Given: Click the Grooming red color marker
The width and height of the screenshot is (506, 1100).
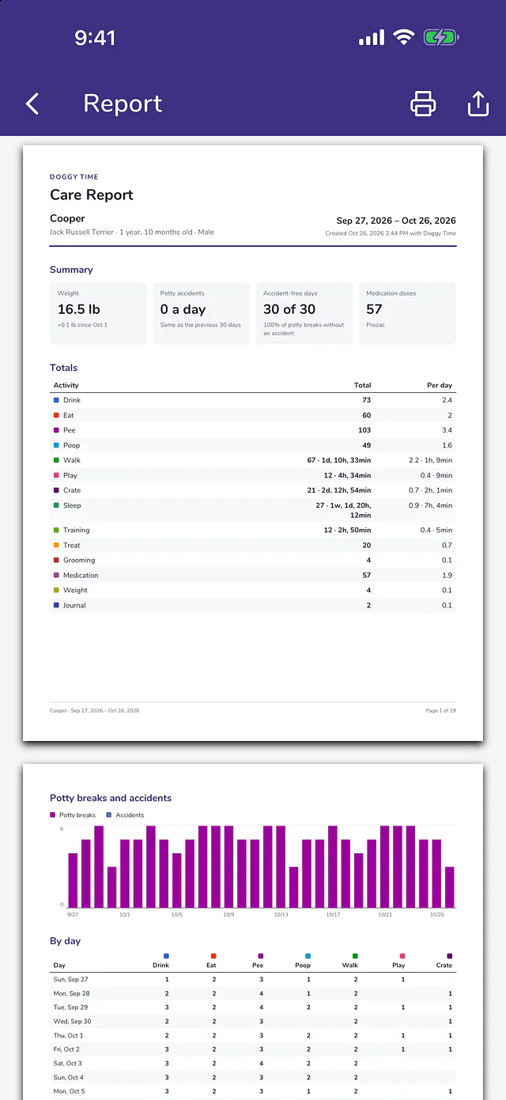Looking at the screenshot, I should [x=56, y=560].
